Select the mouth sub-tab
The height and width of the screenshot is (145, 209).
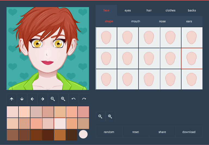click(136, 21)
